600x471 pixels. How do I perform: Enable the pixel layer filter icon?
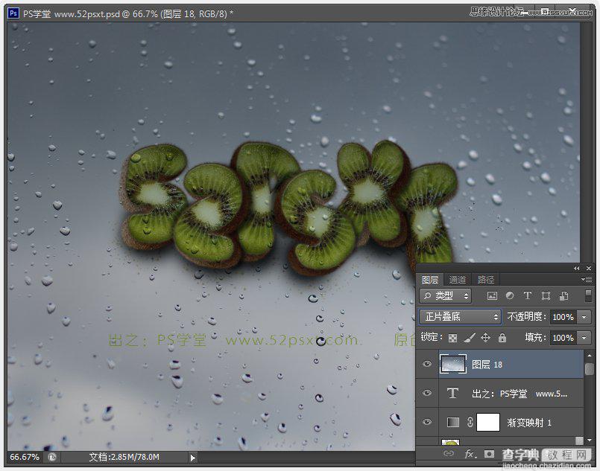coord(492,295)
